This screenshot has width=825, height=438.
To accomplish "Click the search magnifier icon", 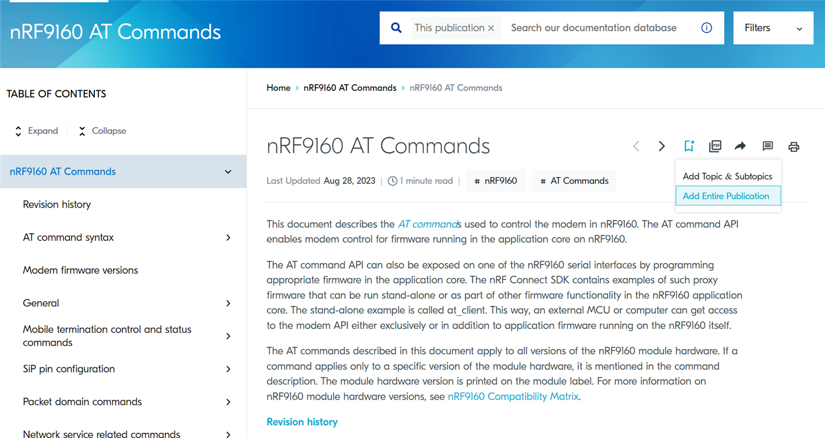I will 397,28.
